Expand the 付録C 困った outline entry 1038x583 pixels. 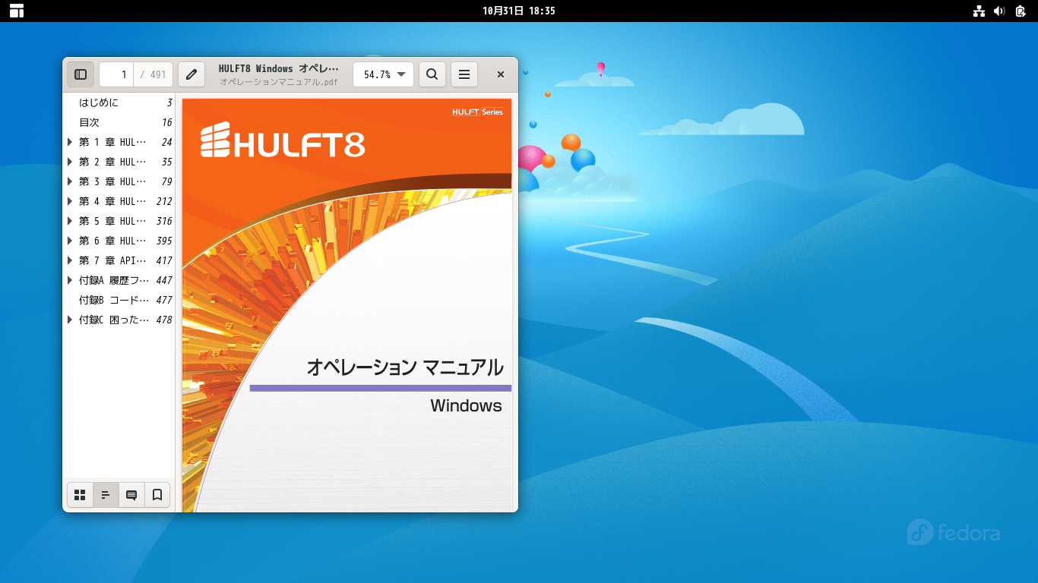(70, 320)
